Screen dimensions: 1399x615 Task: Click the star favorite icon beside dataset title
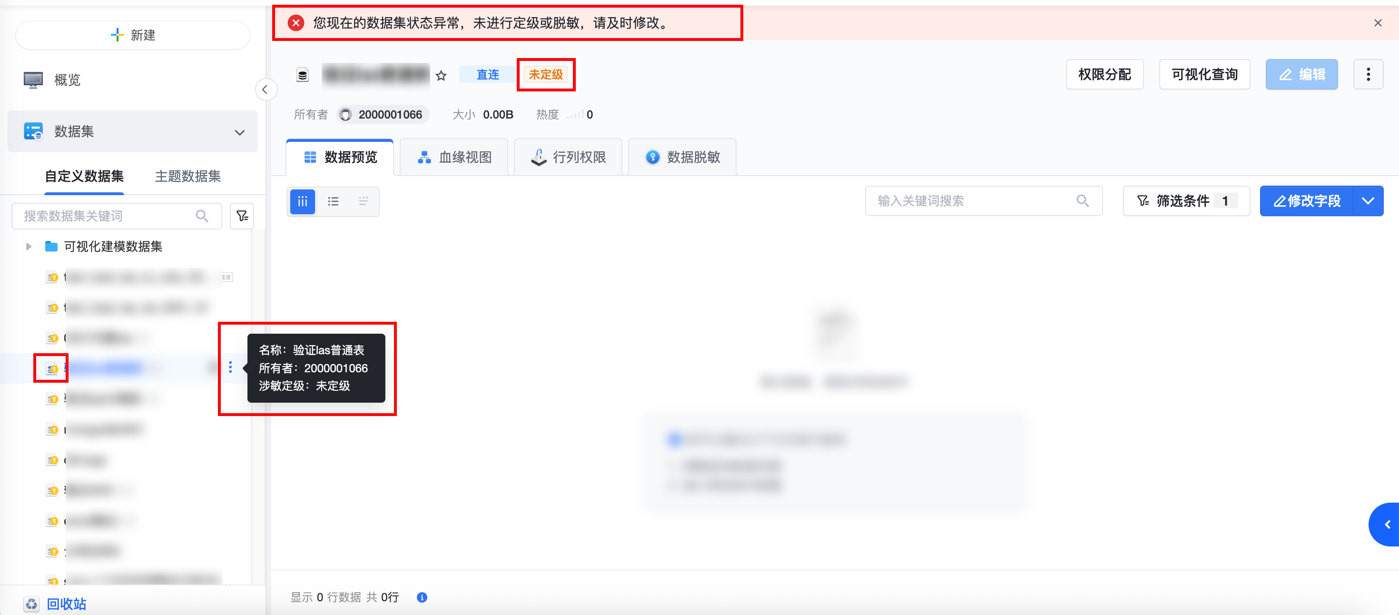[x=441, y=76]
